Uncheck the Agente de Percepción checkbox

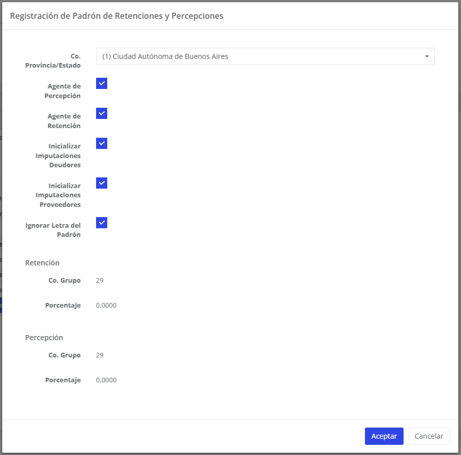102,83
